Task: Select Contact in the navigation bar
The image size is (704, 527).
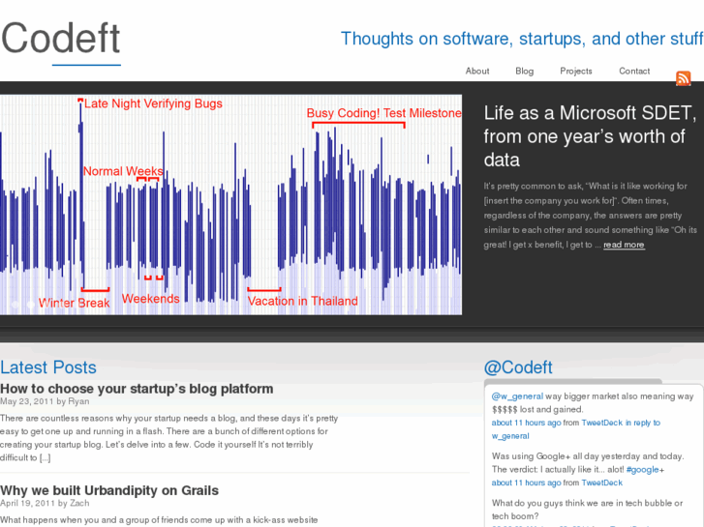Action: (x=634, y=71)
